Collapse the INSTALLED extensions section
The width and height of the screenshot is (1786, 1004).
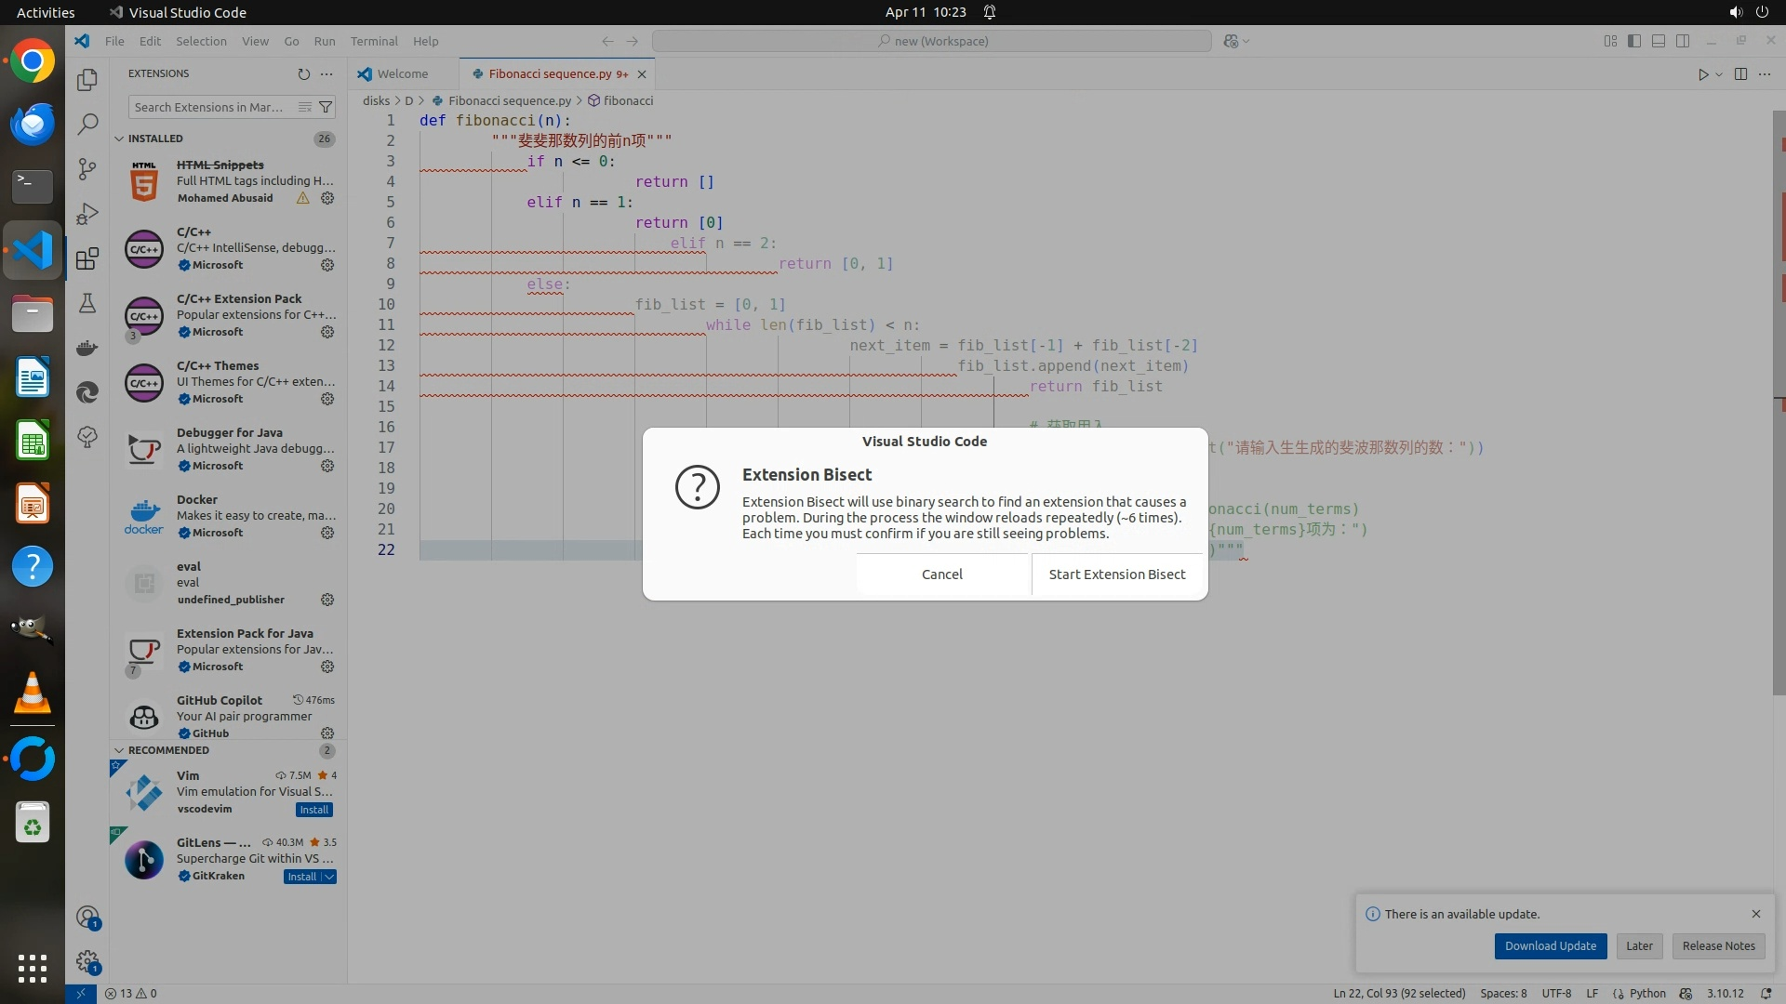(x=119, y=139)
